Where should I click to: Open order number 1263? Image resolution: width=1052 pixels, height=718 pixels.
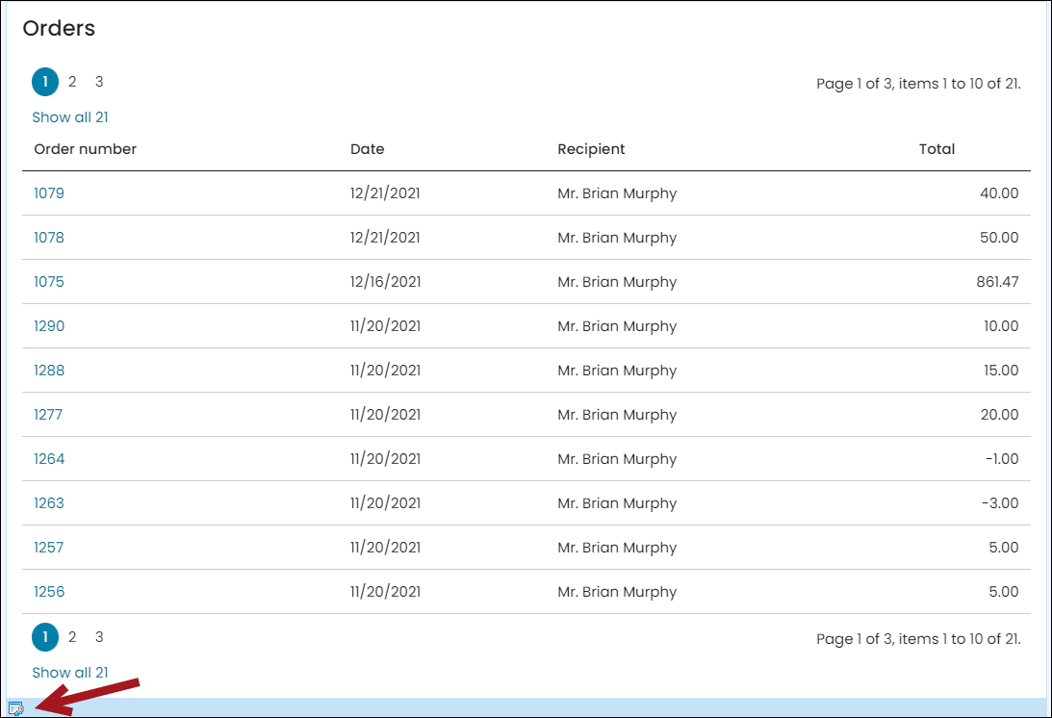(49, 503)
